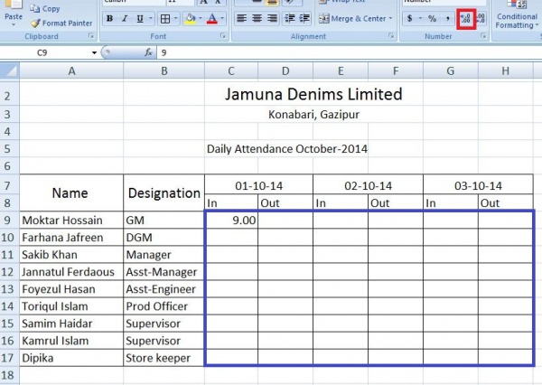Click the Jamuna Denims Limited title cell
The width and height of the screenshot is (542, 385).
click(x=313, y=94)
